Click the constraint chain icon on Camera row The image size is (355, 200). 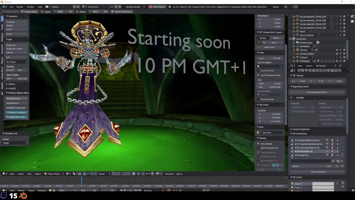pyautogui.click(x=316, y=50)
